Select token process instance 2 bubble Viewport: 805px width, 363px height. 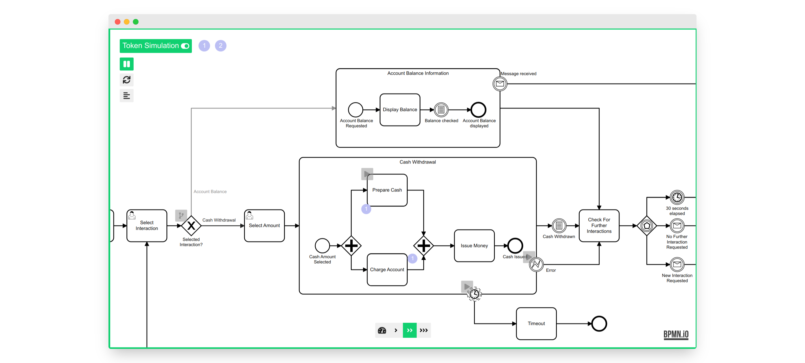[x=220, y=46]
